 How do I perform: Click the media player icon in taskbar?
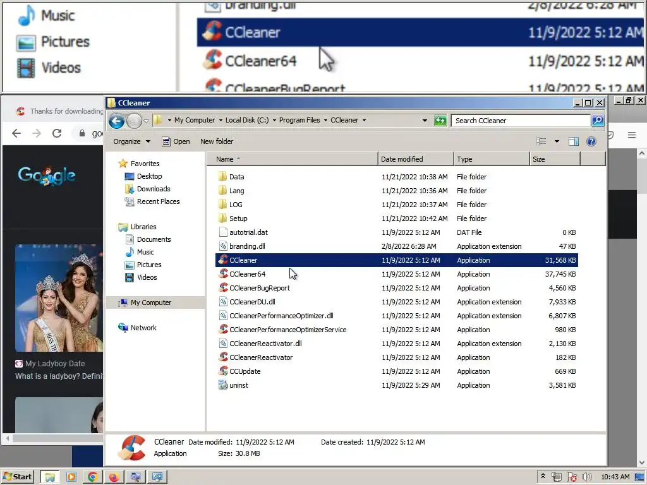pyautogui.click(x=71, y=477)
